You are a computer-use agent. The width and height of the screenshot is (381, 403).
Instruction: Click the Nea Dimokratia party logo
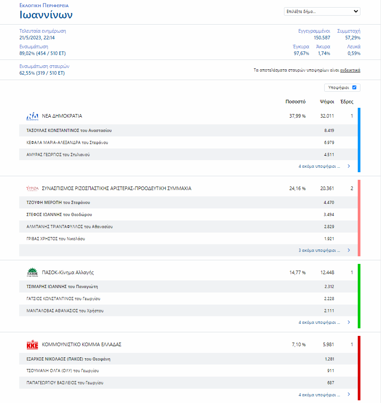pos(33,116)
